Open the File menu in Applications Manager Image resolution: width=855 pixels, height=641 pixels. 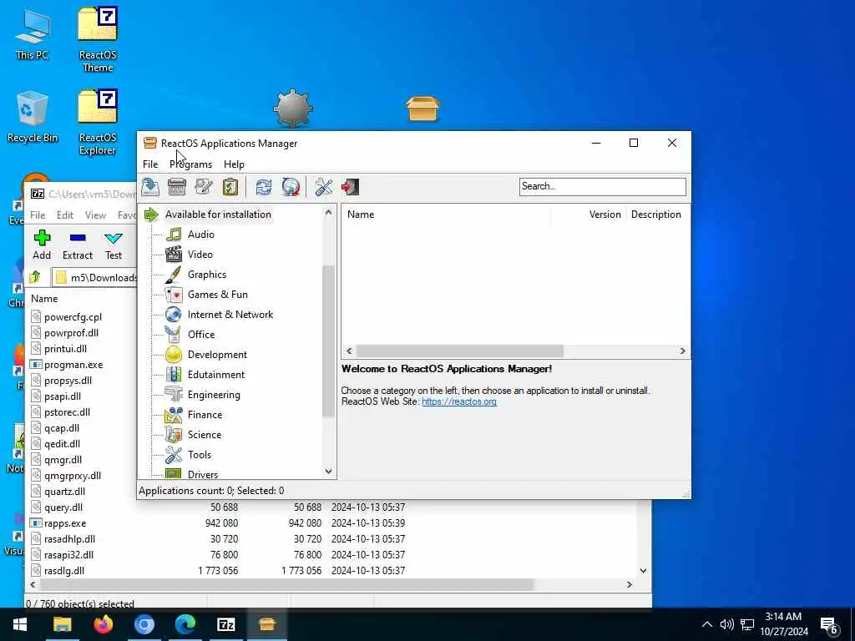coord(150,164)
